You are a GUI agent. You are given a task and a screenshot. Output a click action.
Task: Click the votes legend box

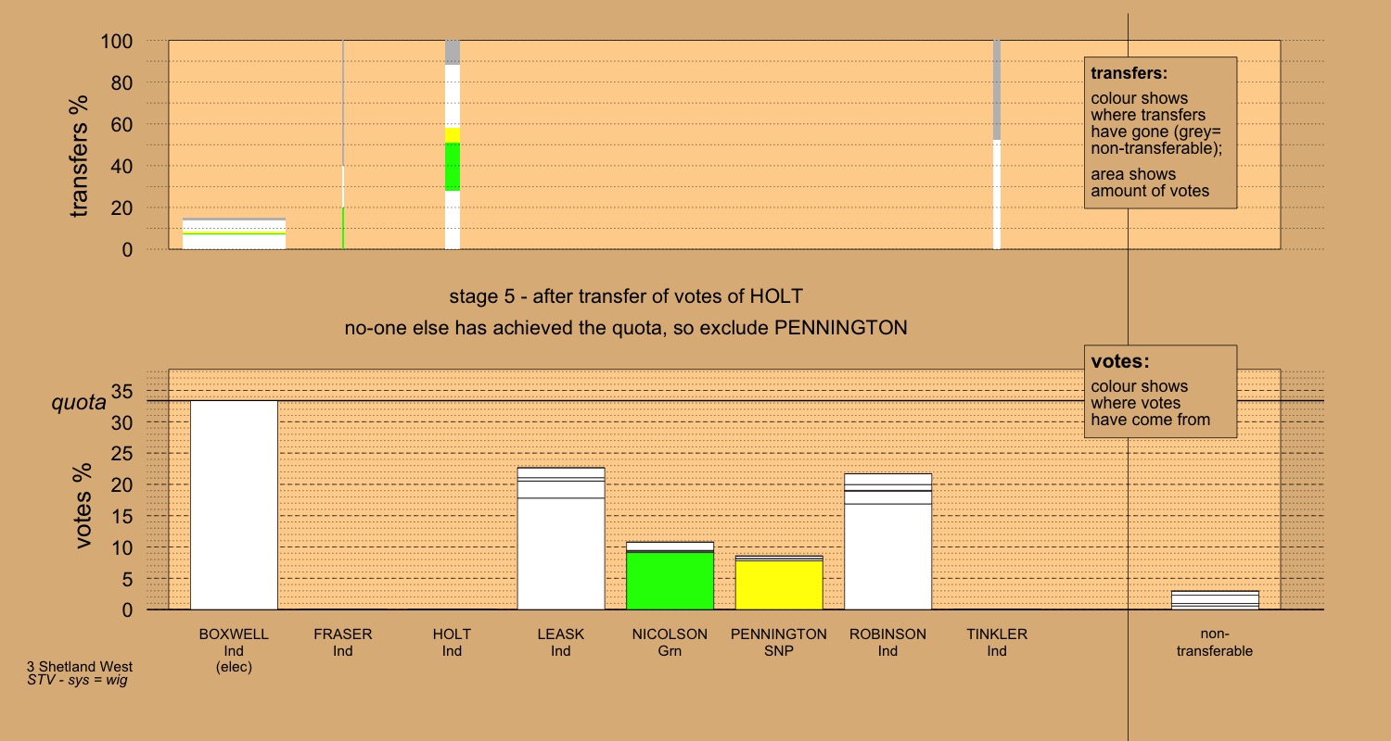pos(1160,392)
